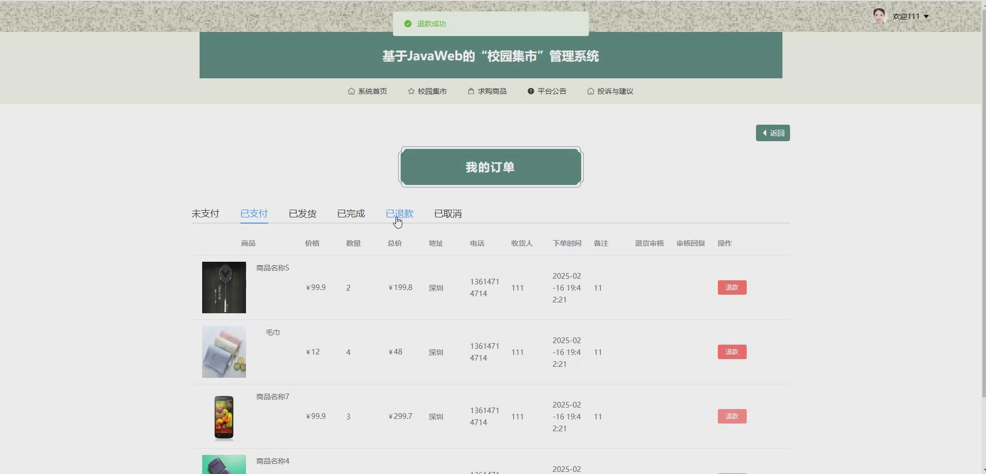Click the back arrow icon in 返回 button
986x474 pixels.
(765, 132)
